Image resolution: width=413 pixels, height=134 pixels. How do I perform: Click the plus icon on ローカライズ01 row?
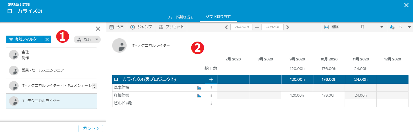click(x=211, y=80)
